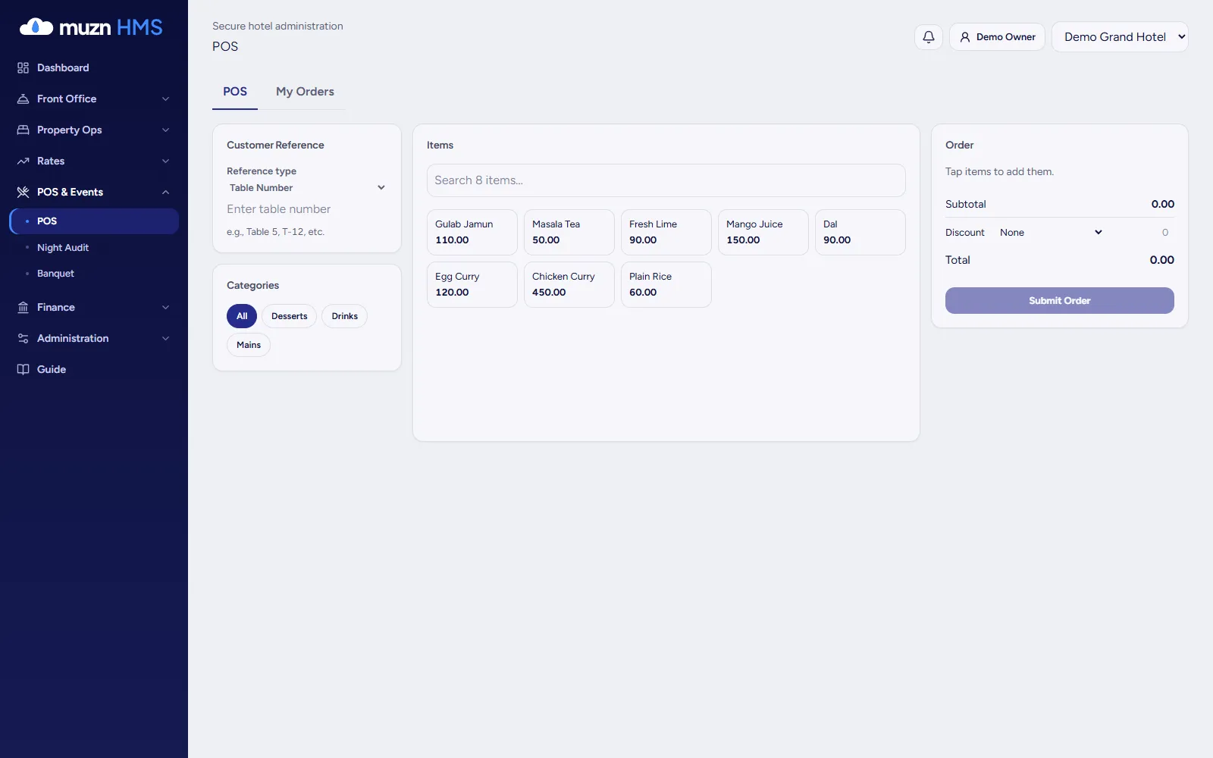
Task: Add Egg Curry to the order
Action: (x=472, y=284)
